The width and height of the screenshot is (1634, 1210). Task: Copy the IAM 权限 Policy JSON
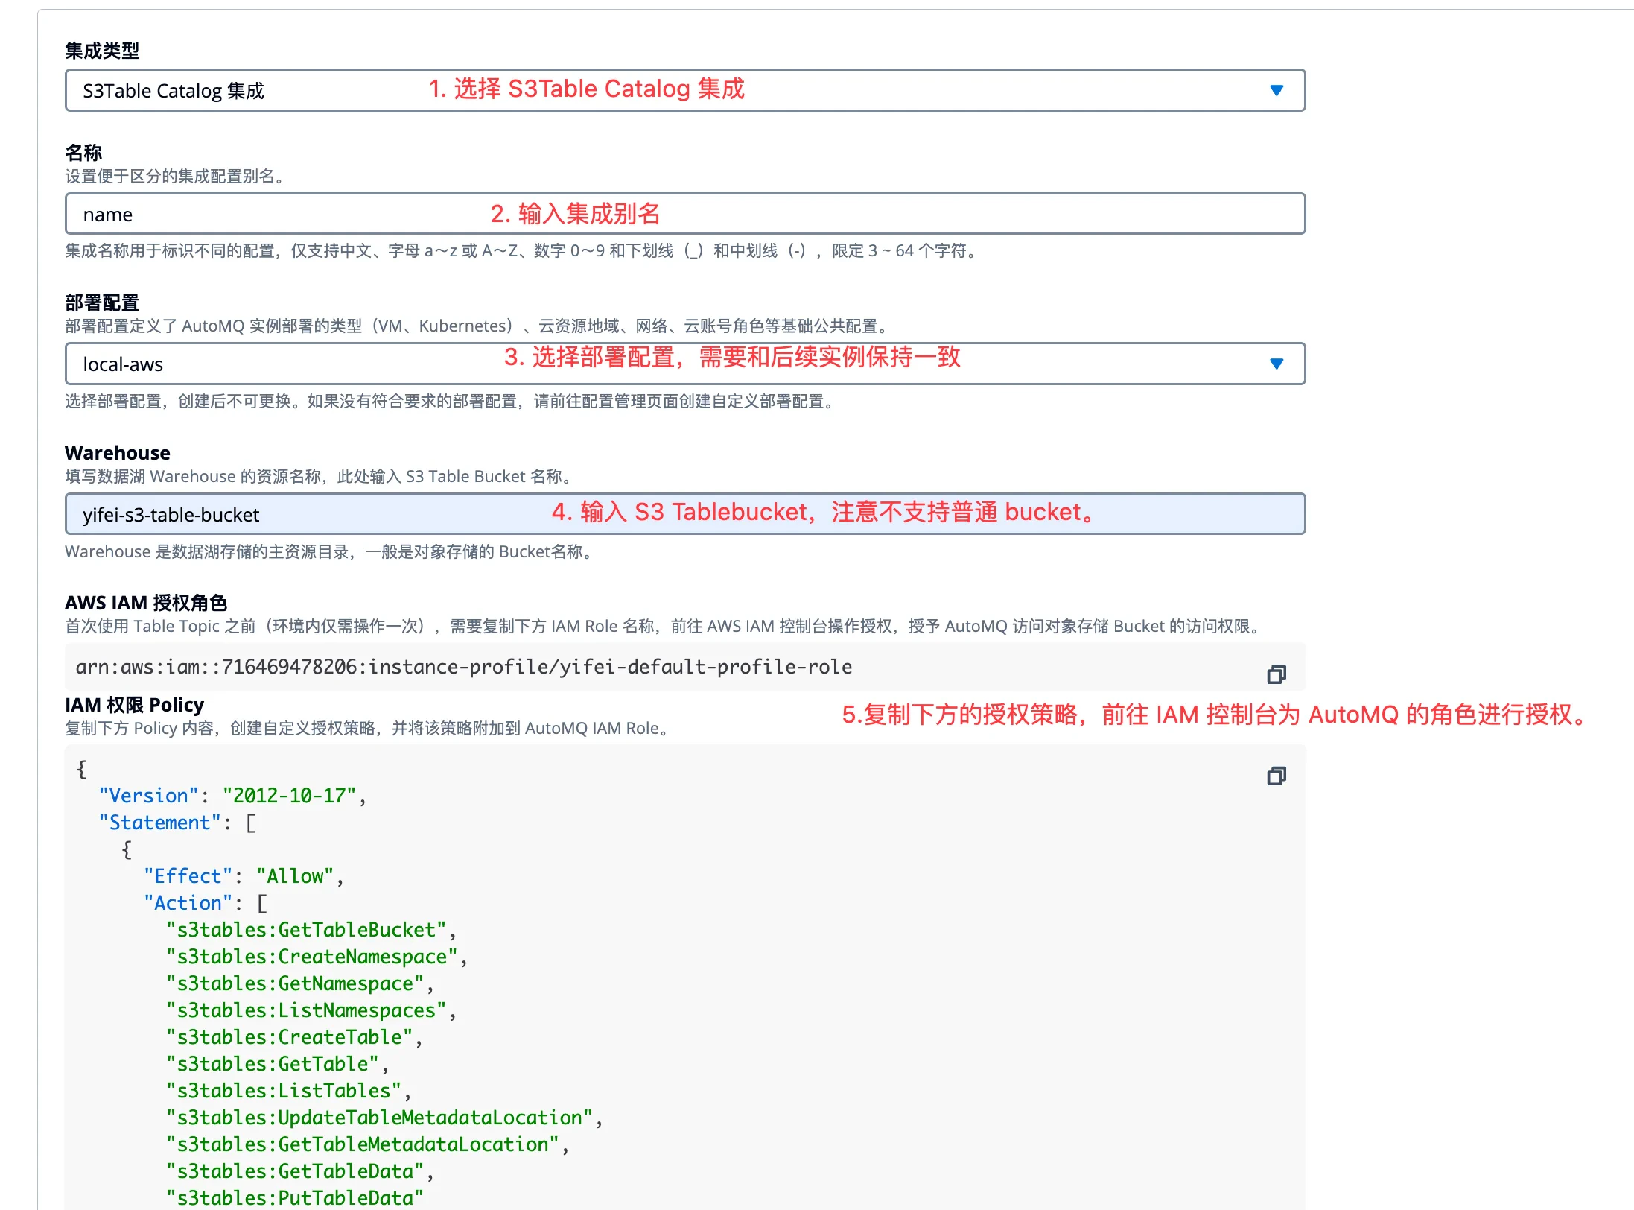(1277, 776)
